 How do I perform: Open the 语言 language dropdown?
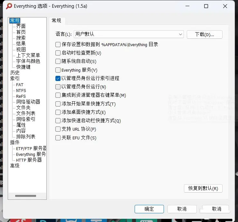click(x=129, y=34)
